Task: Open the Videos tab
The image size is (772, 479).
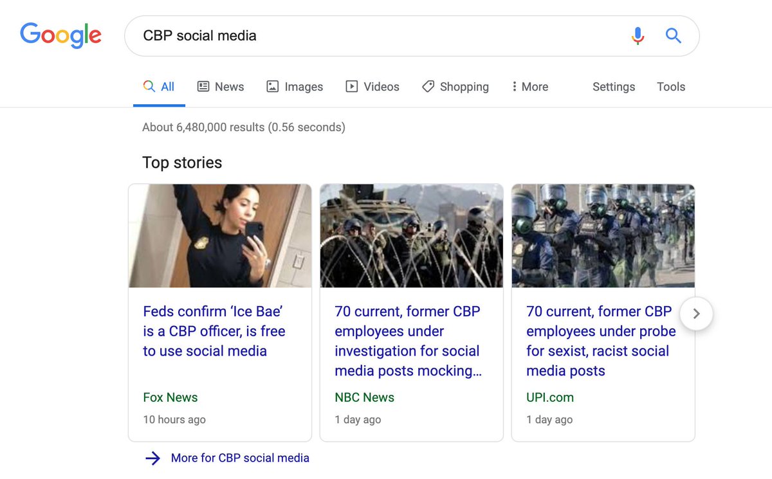Action: point(372,87)
